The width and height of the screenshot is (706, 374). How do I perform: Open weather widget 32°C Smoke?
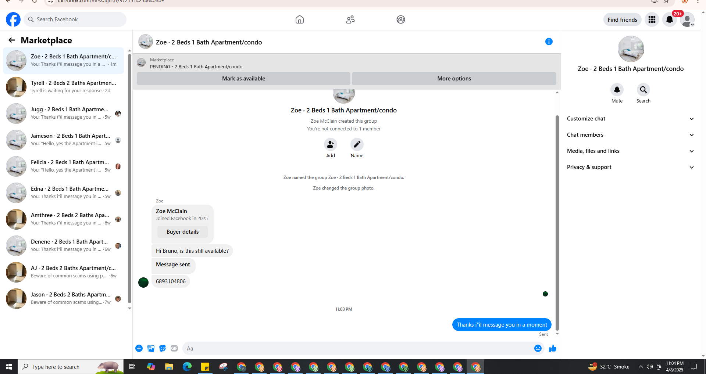point(609,367)
